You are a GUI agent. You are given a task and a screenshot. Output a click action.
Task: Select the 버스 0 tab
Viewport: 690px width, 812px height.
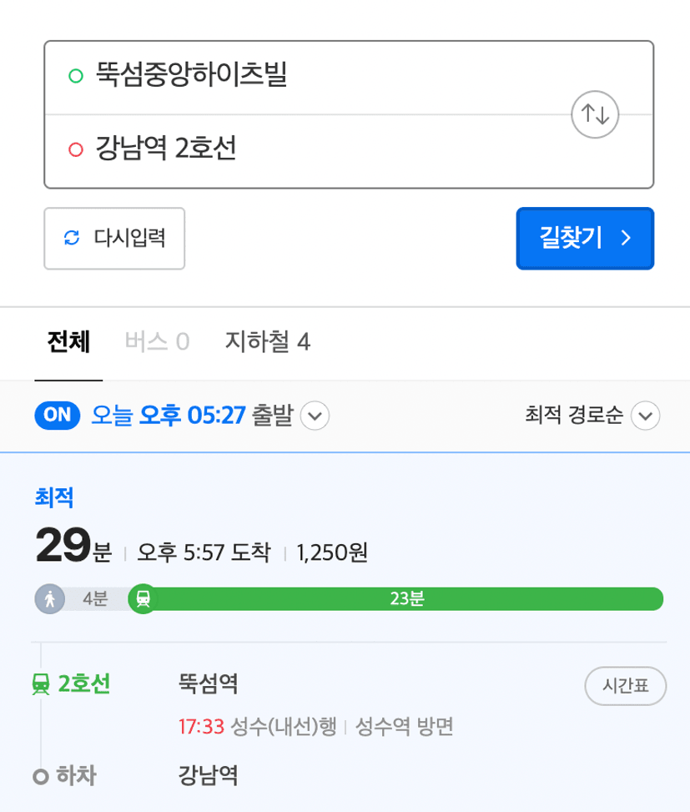(158, 342)
